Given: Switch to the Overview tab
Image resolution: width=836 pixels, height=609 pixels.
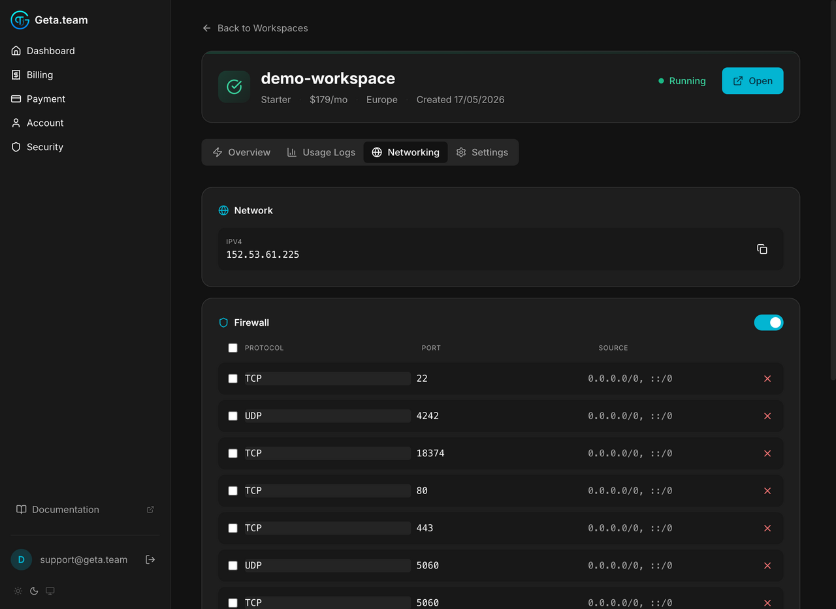Looking at the screenshot, I should pyautogui.click(x=242, y=152).
